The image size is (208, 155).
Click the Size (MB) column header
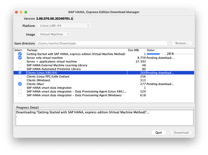coord(133,50)
